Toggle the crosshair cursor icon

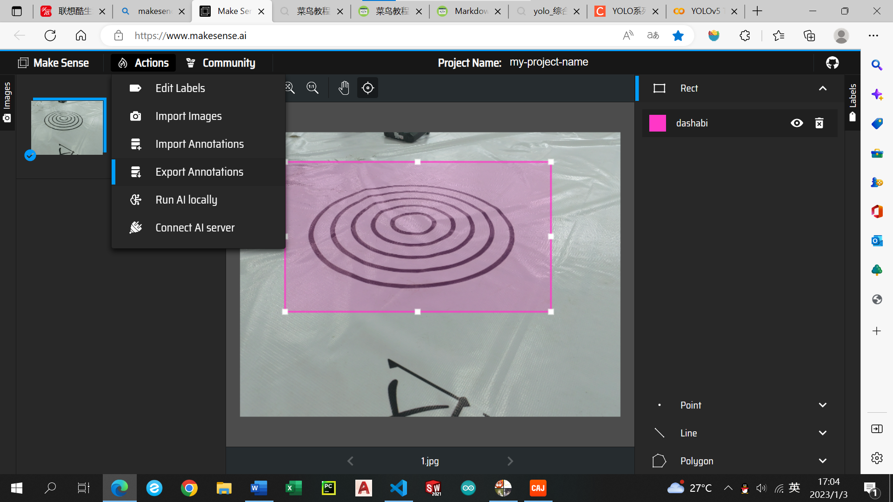367,88
